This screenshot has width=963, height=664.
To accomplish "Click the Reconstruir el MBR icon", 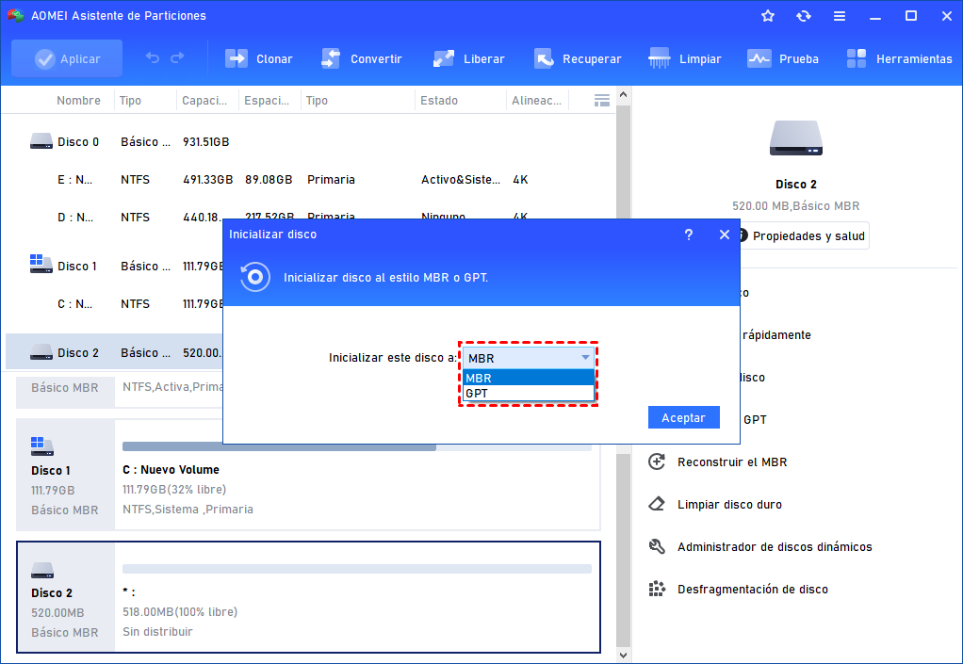I will click(657, 462).
